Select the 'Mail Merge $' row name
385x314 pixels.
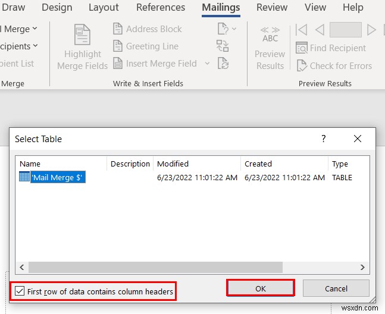coord(58,177)
